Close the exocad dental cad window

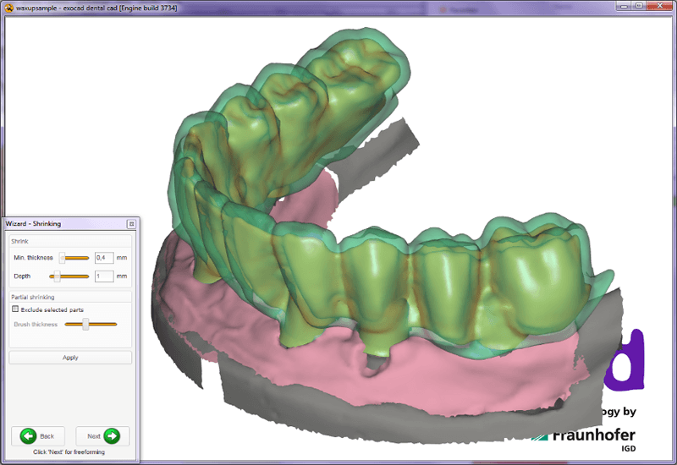[659, 6]
